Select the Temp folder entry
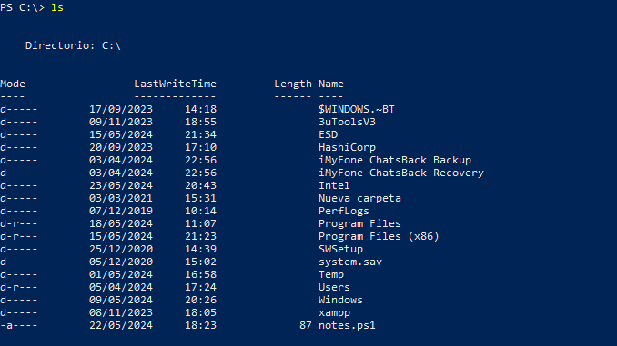Screen dimensions: 617x346 pos(331,274)
